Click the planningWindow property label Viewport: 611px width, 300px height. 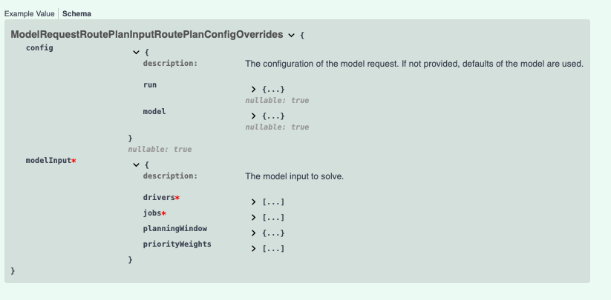click(x=174, y=228)
